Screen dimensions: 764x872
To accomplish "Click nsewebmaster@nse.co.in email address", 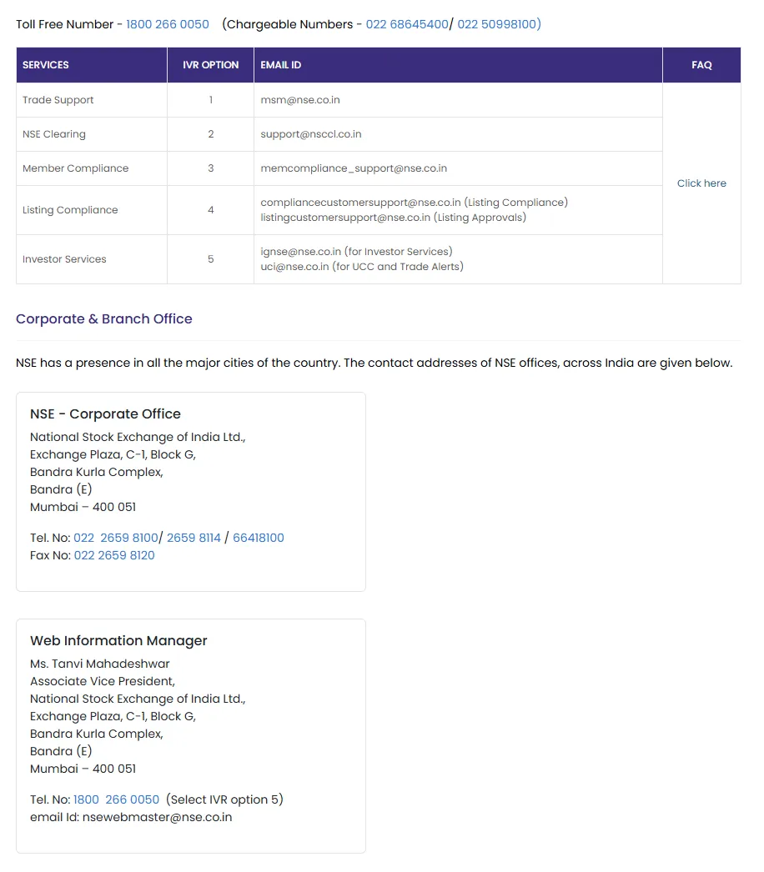I will point(157,817).
